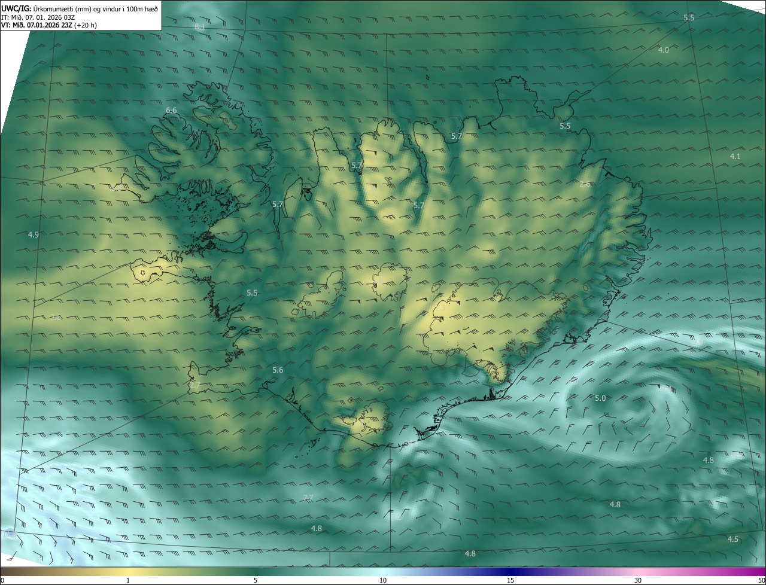
Task: Click the 'IT: Mið. 07. 01. 2026 03Z' line
Action: [x=38, y=17]
